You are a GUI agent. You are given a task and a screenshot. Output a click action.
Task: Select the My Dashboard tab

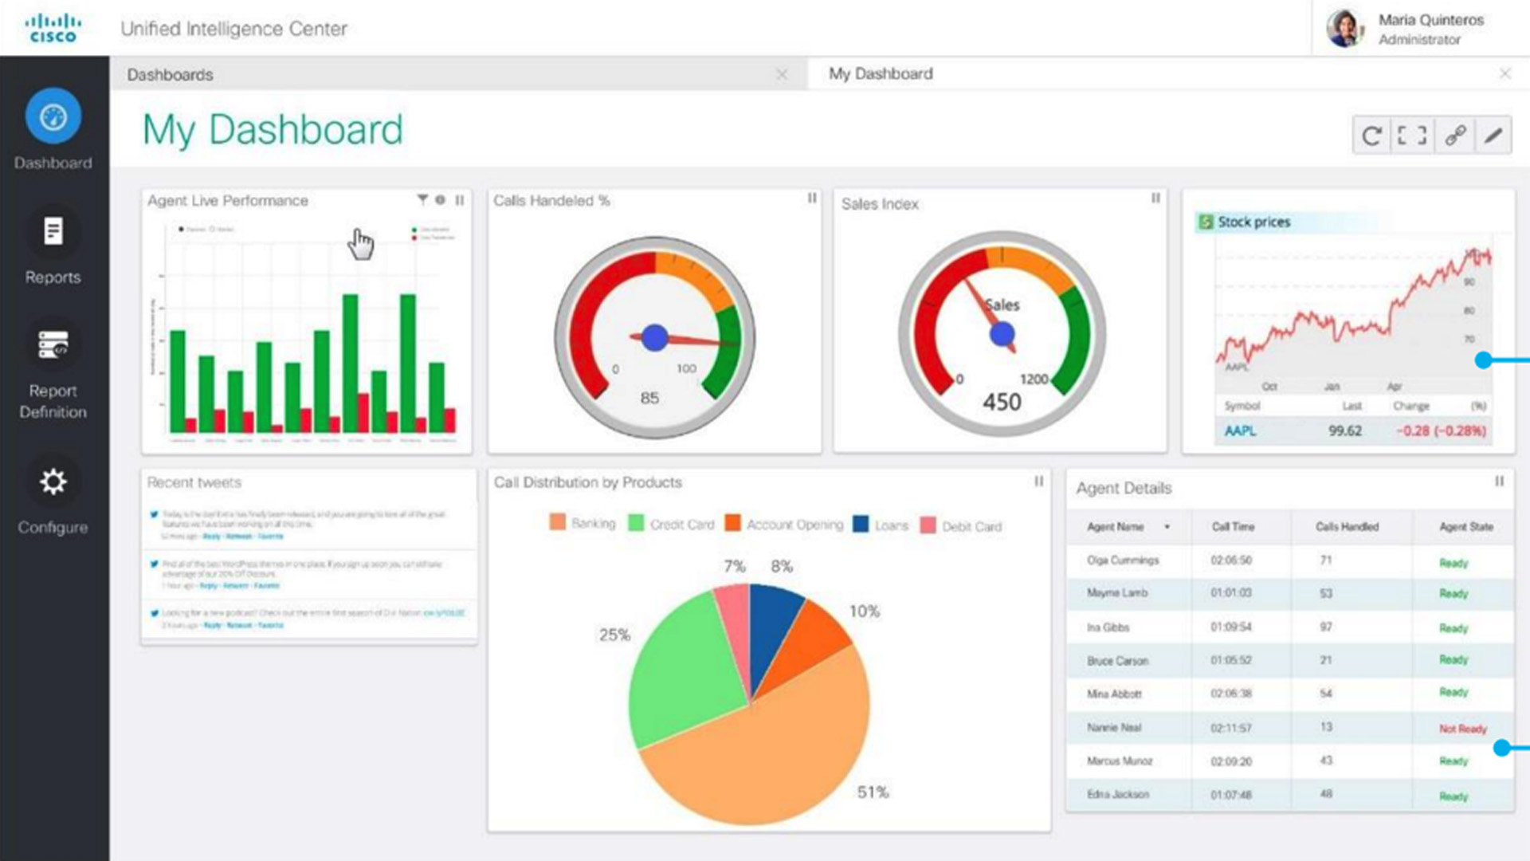coord(881,74)
